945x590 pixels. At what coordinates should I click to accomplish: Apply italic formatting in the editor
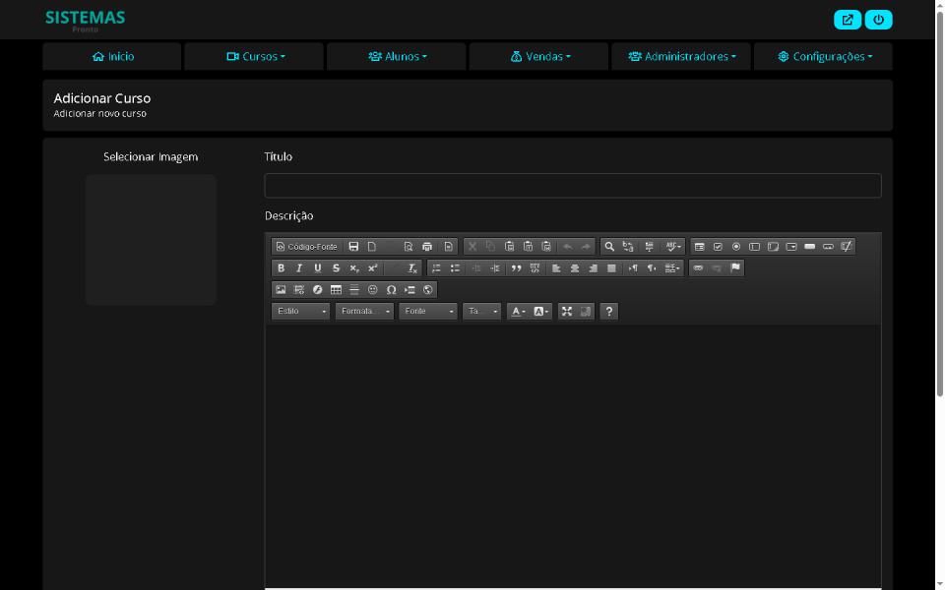pyautogui.click(x=299, y=268)
